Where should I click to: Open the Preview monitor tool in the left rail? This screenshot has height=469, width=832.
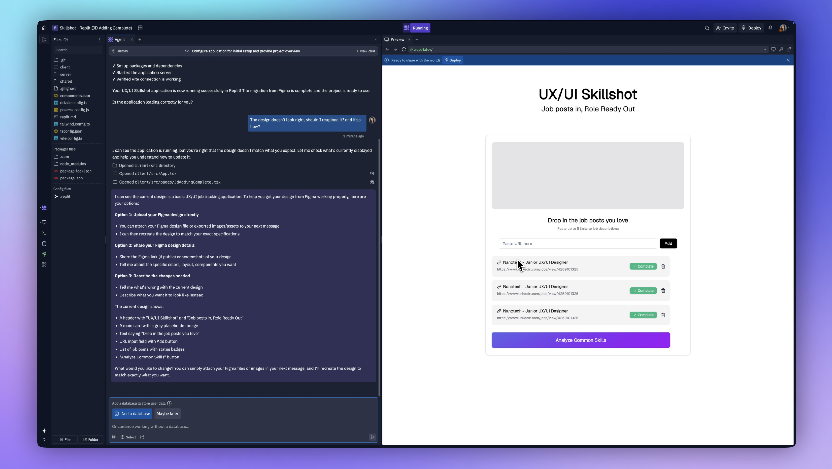44,222
